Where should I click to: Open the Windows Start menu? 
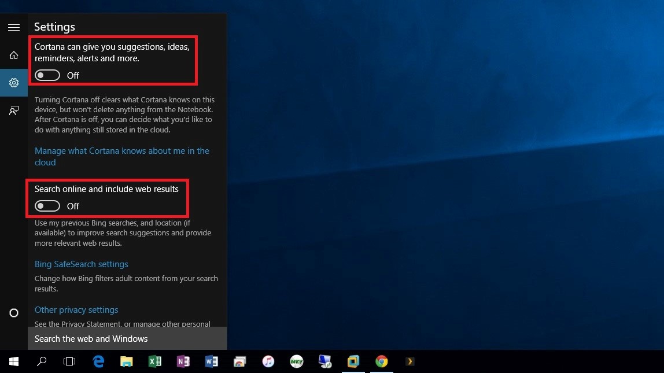pos(13,361)
